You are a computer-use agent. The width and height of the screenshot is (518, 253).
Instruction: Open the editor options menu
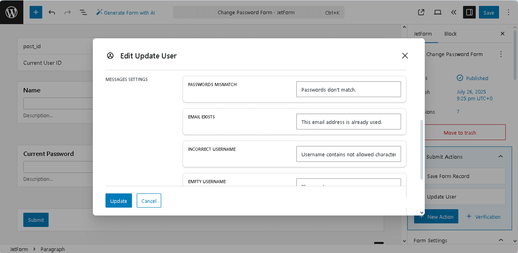(x=509, y=12)
